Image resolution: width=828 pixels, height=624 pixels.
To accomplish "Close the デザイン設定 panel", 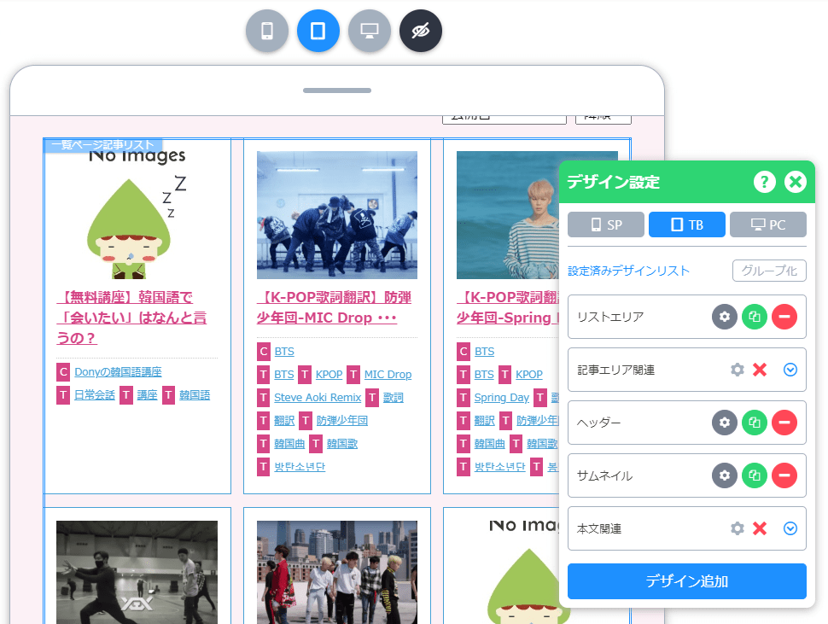I will coord(796,182).
